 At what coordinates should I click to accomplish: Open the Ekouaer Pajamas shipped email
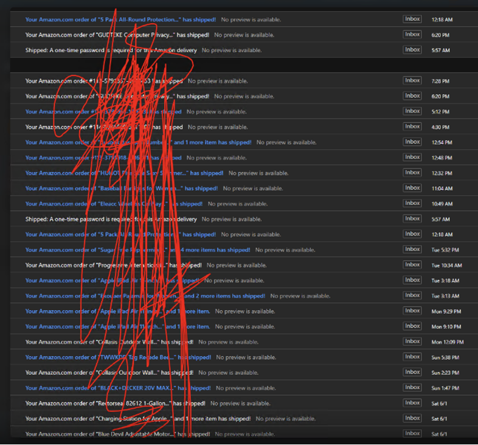[x=145, y=296]
